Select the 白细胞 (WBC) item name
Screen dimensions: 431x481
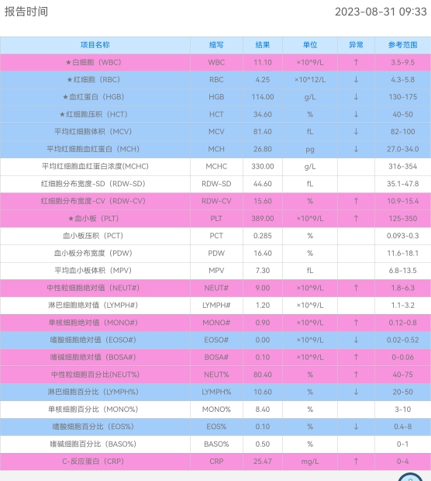click(x=94, y=62)
